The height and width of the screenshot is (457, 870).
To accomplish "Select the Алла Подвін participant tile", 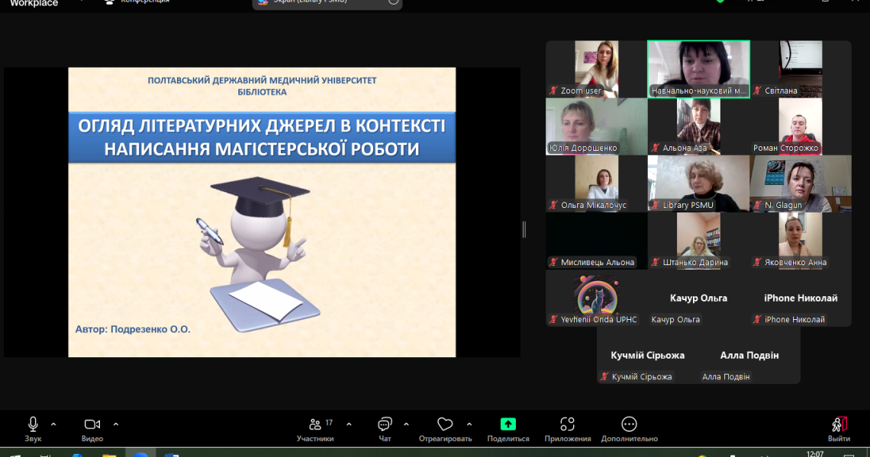I will pos(749,356).
